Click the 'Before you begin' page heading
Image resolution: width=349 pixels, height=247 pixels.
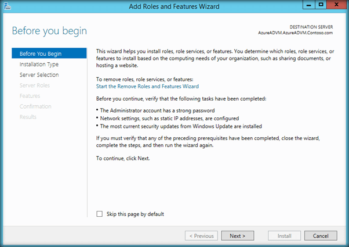tap(49, 30)
